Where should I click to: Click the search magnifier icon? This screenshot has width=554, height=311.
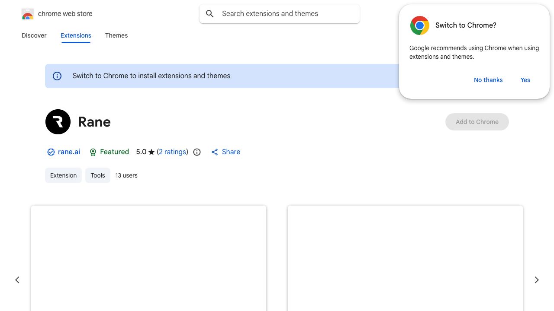pos(210,14)
